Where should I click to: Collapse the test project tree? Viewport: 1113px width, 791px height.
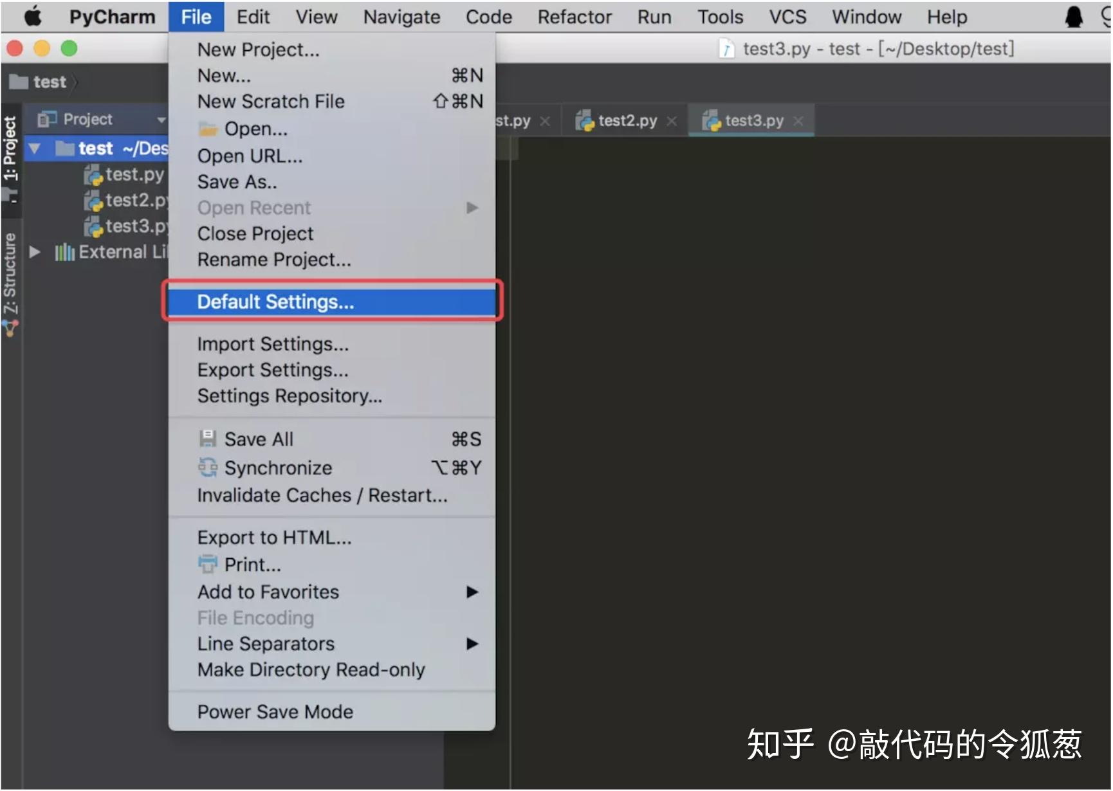click(35, 148)
